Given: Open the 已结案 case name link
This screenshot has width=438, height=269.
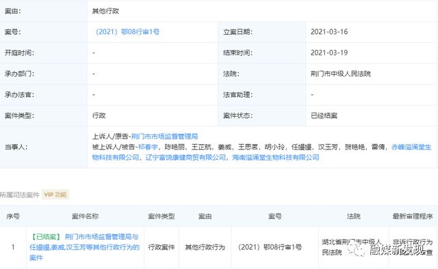Looking at the screenshot, I should click(85, 247).
